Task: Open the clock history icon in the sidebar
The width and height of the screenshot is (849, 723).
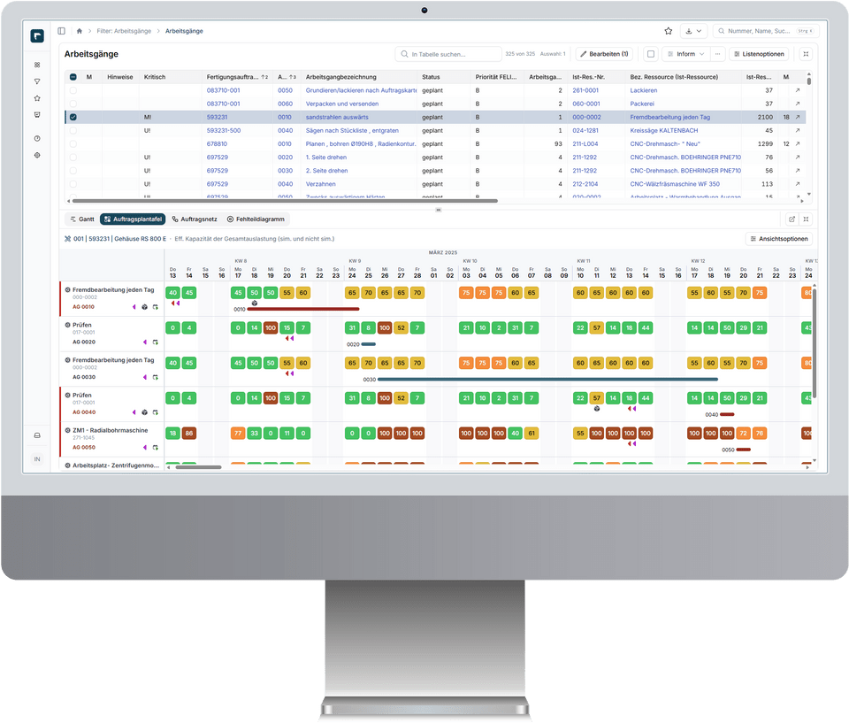Action: [x=37, y=138]
